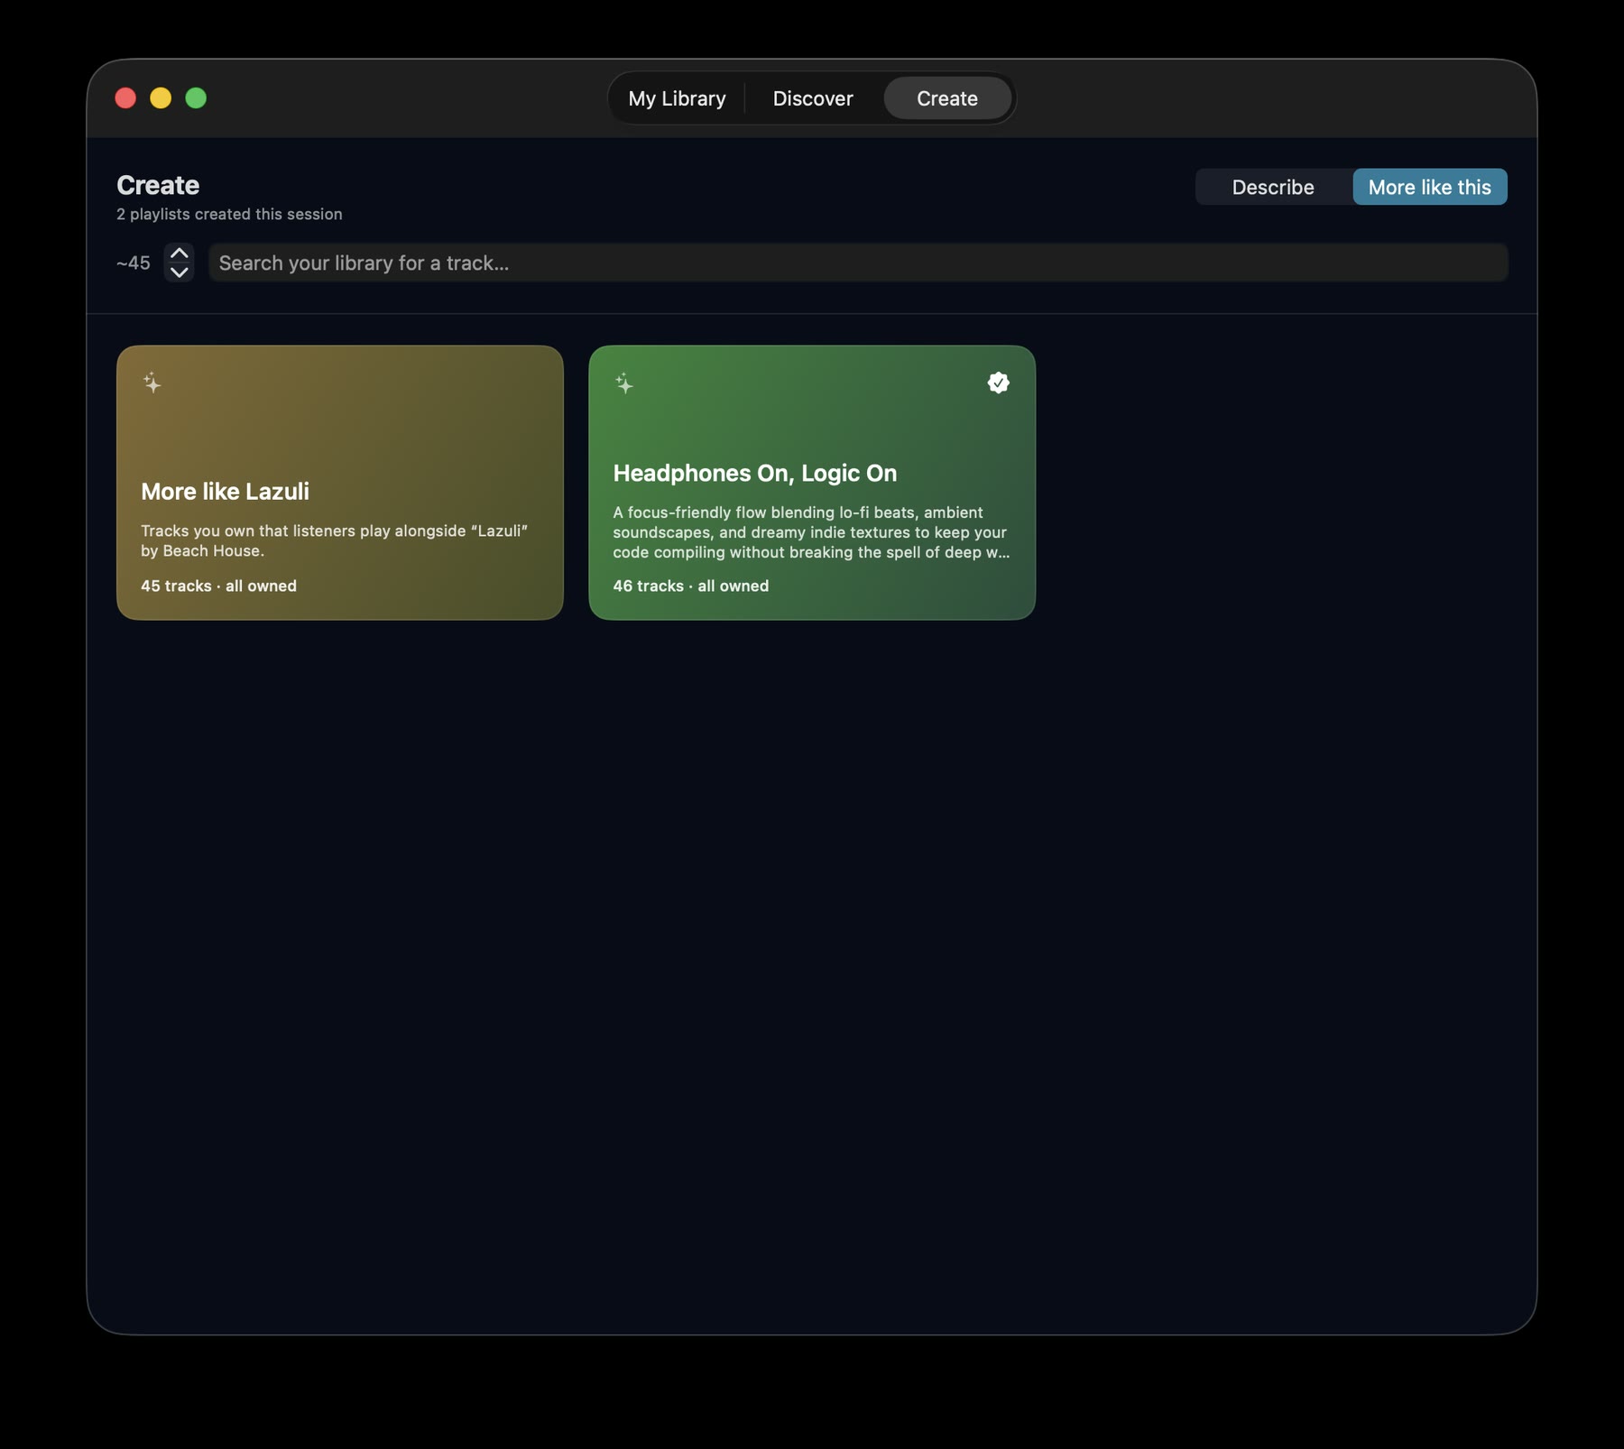Click the '46 tracks · all owned' text
Screen dimensions: 1624x1449
pos(691,586)
